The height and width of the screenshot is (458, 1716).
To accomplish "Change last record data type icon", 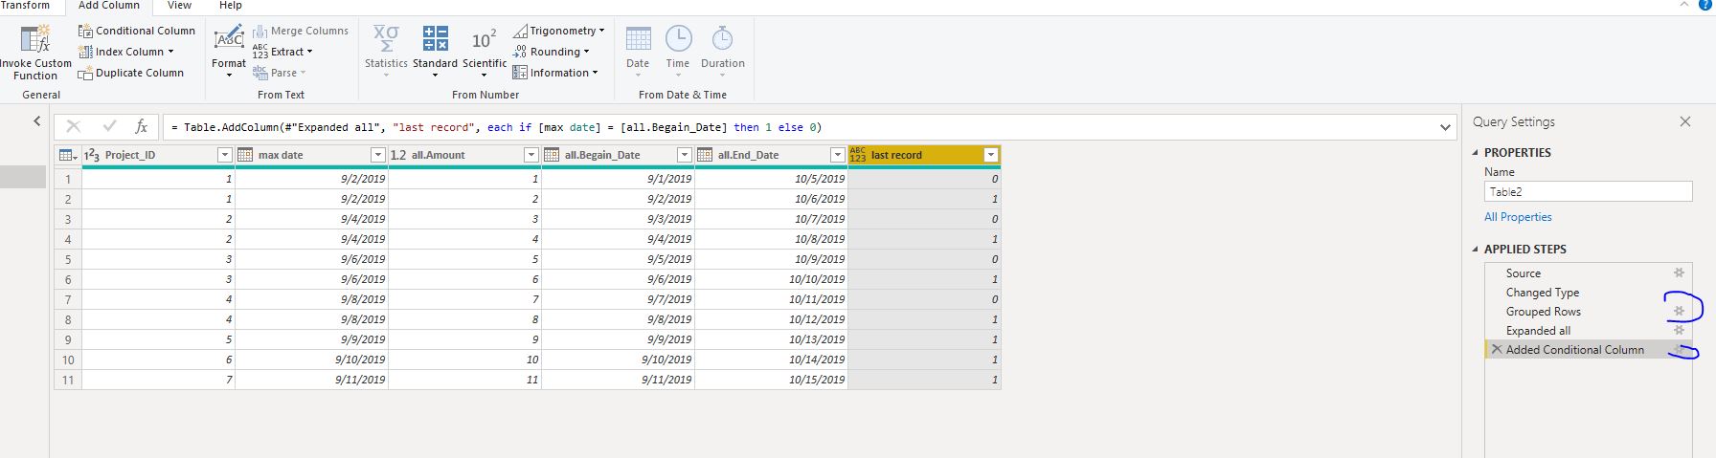I will [x=858, y=155].
